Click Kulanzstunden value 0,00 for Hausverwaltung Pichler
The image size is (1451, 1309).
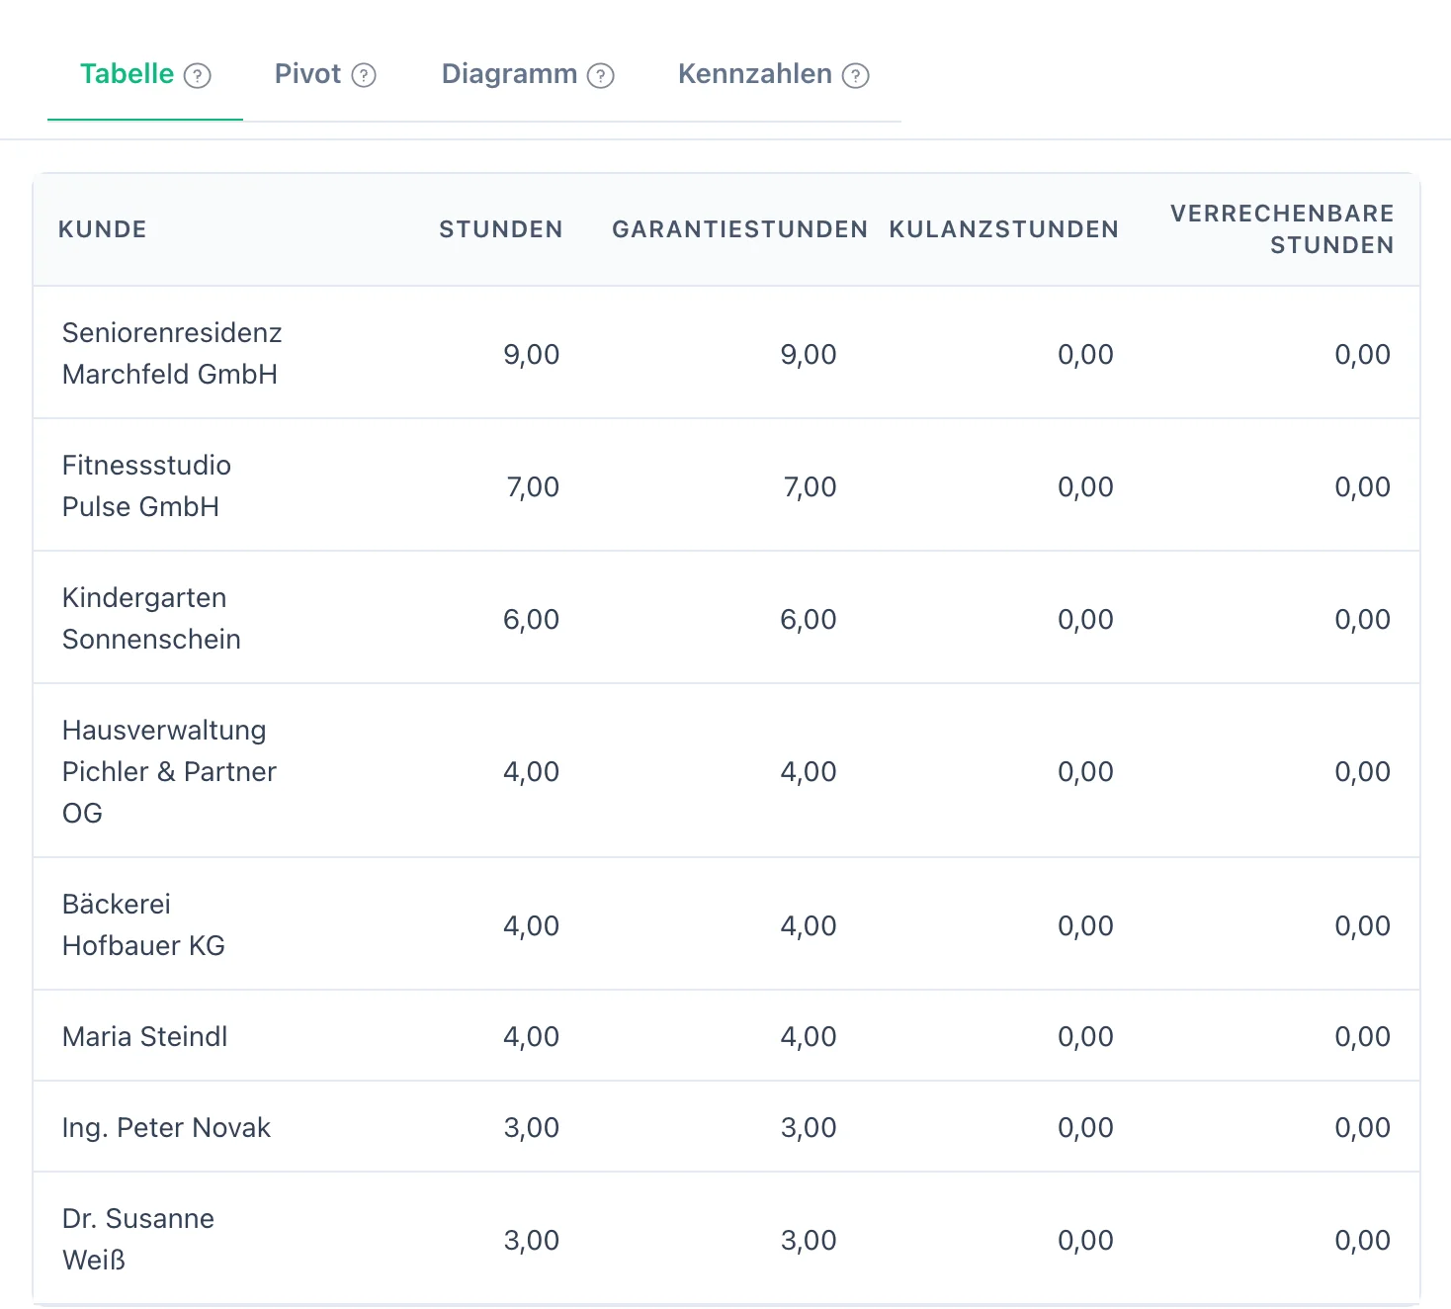click(1085, 772)
